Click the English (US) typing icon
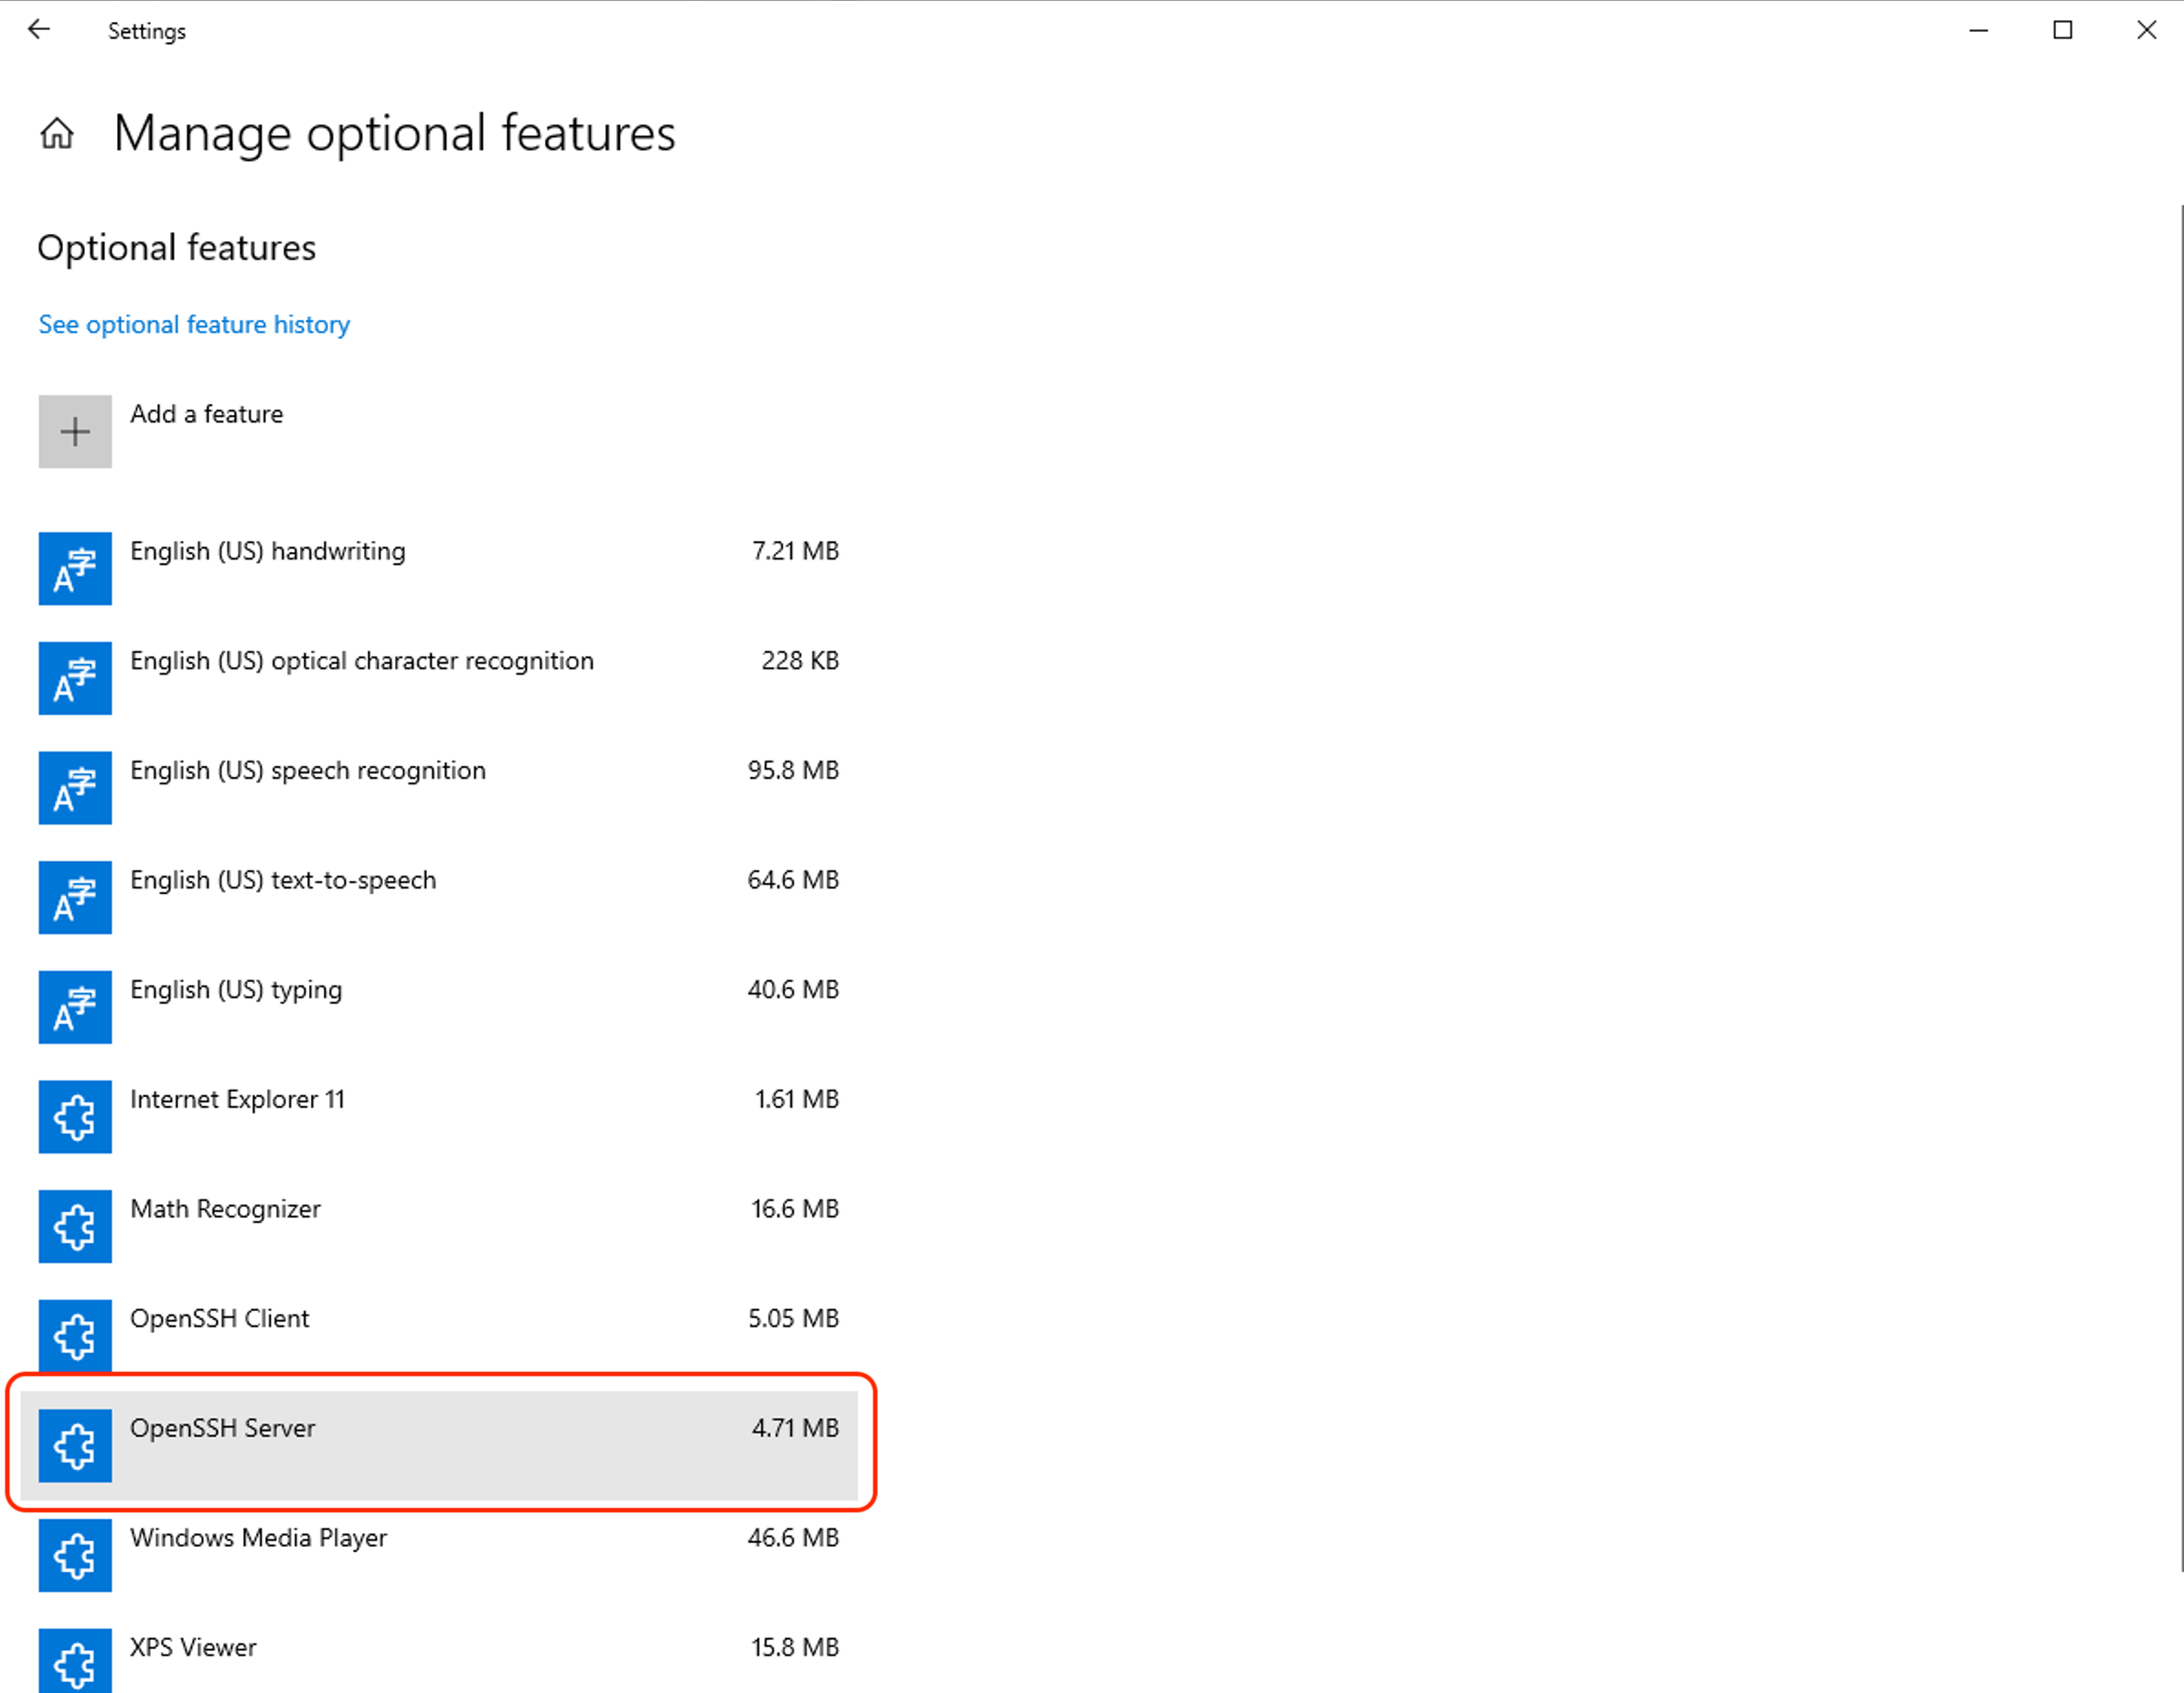This screenshot has height=1693, width=2184. click(75, 1007)
